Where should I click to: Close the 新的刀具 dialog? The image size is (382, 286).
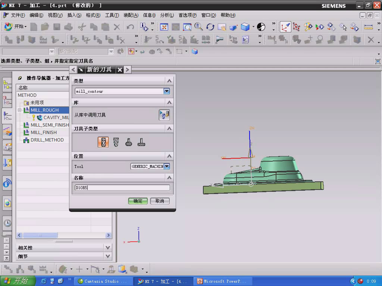tap(120, 70)
